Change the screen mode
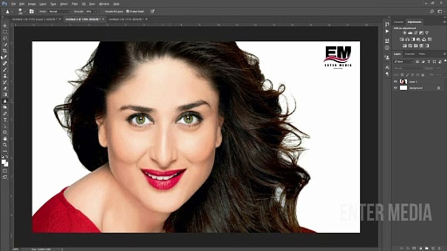Screen dimensions: 447x251 tap(5, 177)
